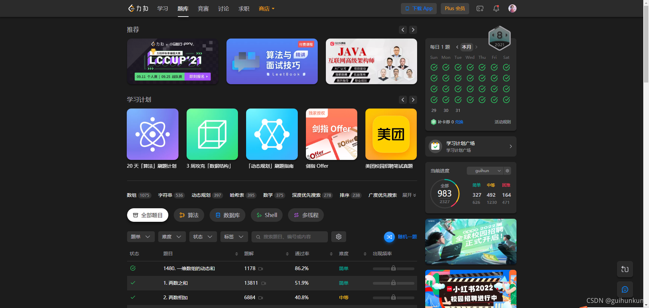Open your profile avatar
The width and height of the screenshot is (649, 308).
point(512,8)
